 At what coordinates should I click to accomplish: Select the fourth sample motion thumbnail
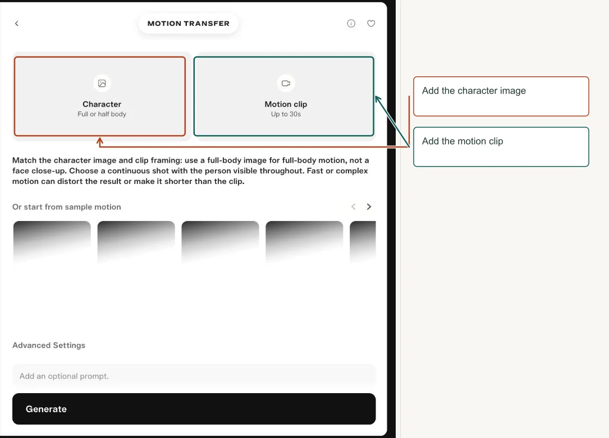304,242
